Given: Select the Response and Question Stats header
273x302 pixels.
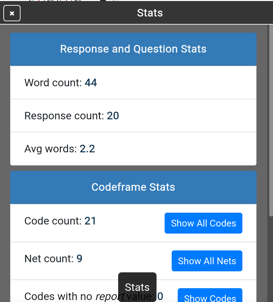Looking at the screenshot, I should pyautogui.click(x=133, y=49).
